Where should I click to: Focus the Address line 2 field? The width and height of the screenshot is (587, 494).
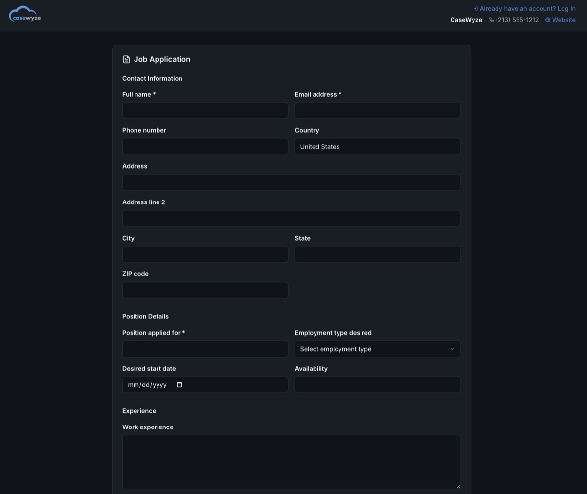point(292,219)
